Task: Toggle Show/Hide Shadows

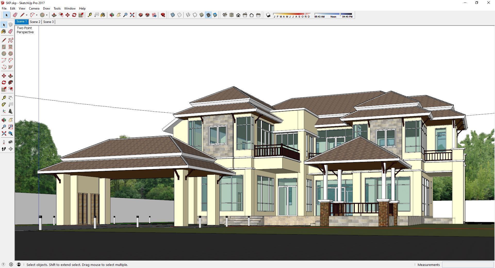Action: pyautogui.click(x=268, y=15)
